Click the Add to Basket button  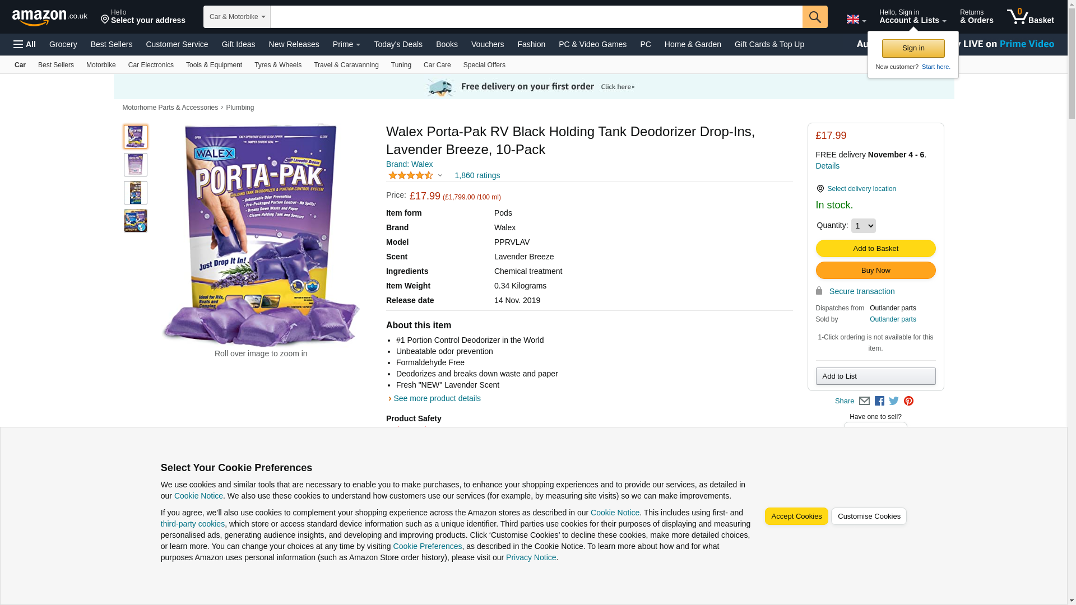click(875, 249)
